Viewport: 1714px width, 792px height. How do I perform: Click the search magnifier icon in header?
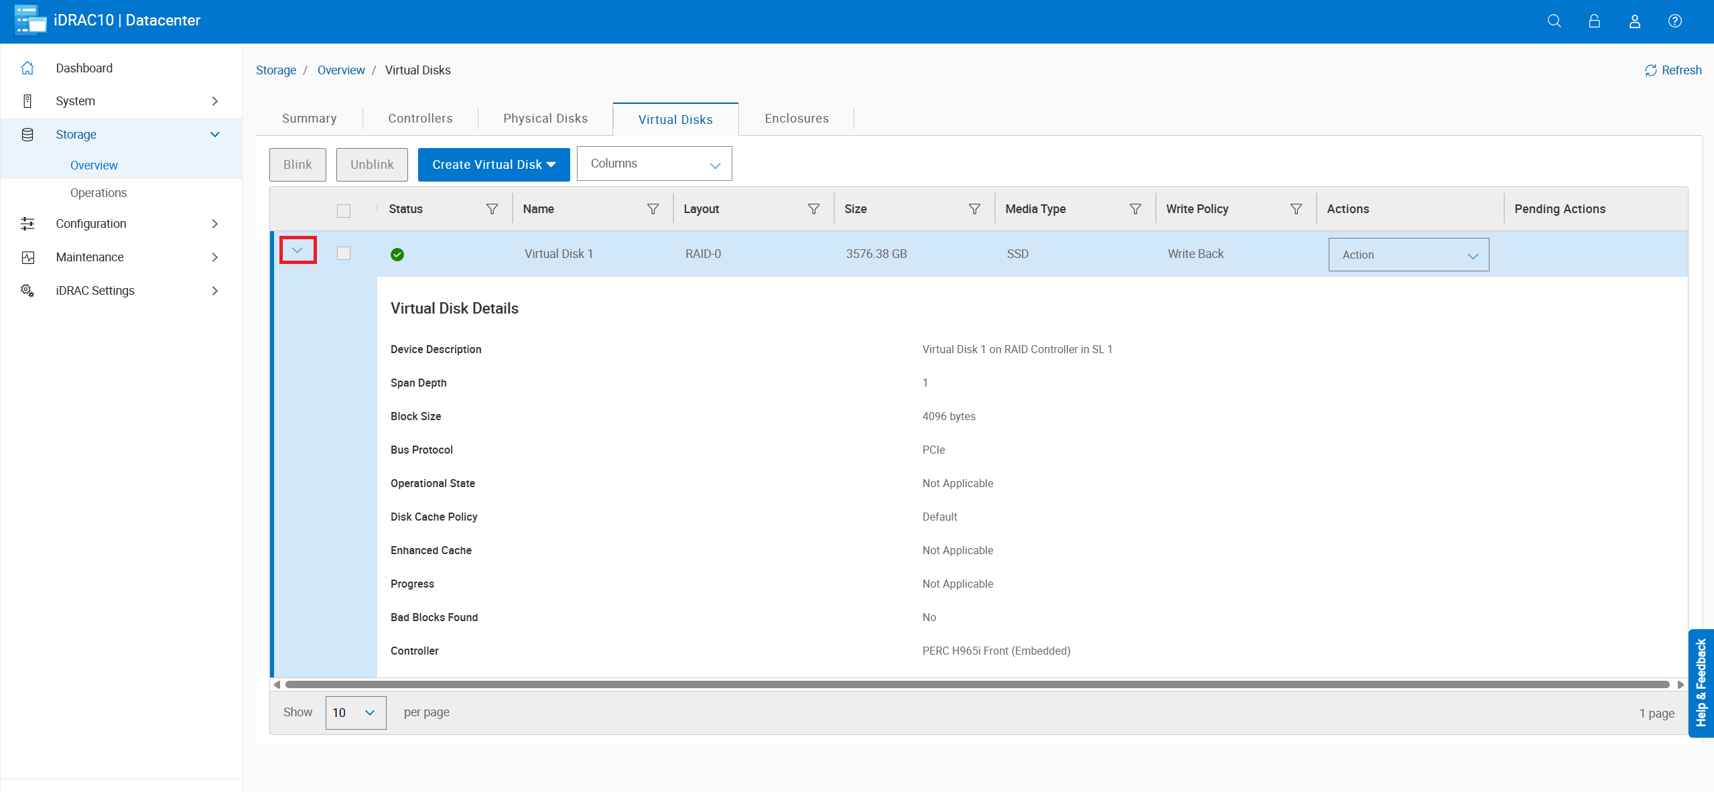(1554, 21)
